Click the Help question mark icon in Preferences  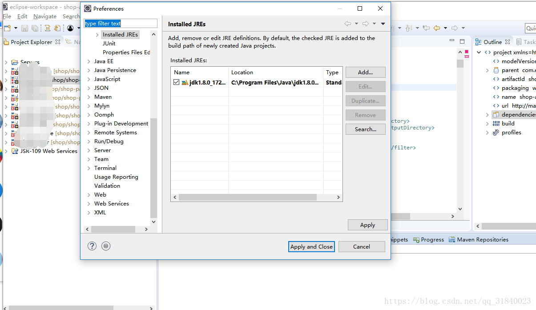click(x=92, y=246)
